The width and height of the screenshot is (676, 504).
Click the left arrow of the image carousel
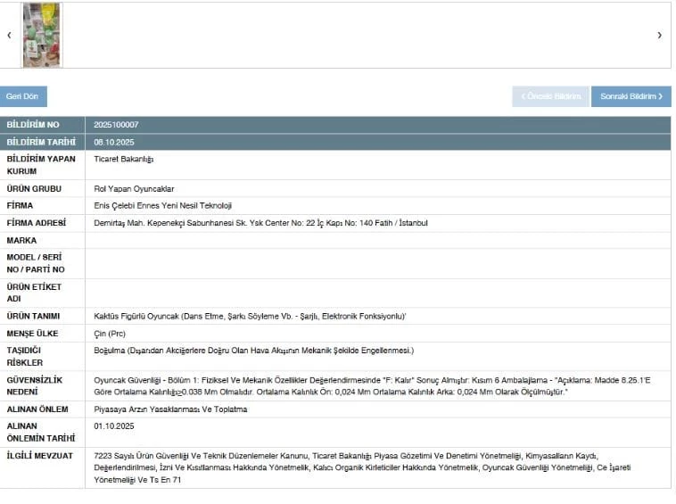coord(9,36)
